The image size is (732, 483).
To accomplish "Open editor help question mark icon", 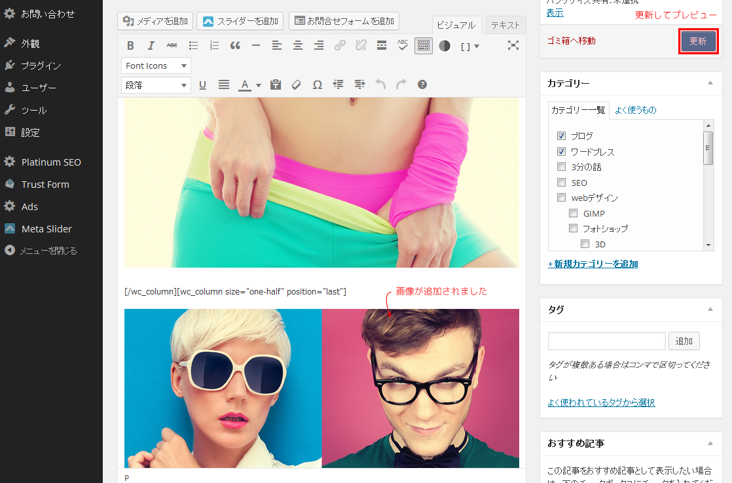I will pos(422,84).
